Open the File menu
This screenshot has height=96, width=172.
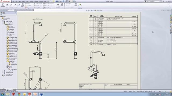[13, 1]
